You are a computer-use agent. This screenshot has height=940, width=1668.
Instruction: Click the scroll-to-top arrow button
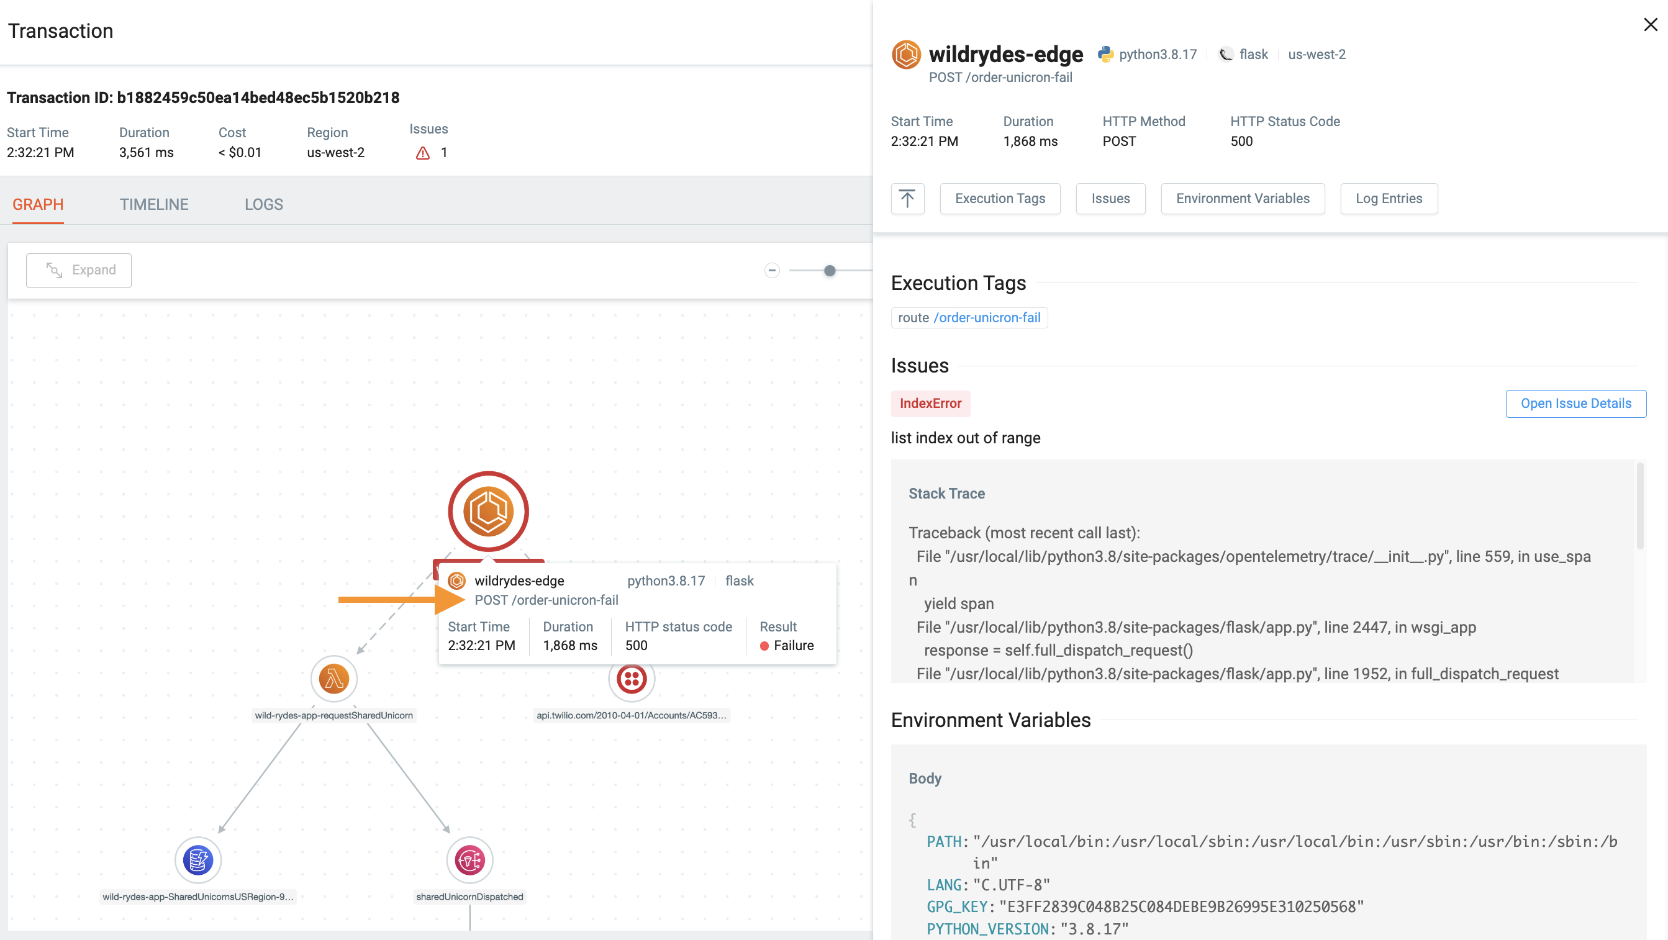907,199
